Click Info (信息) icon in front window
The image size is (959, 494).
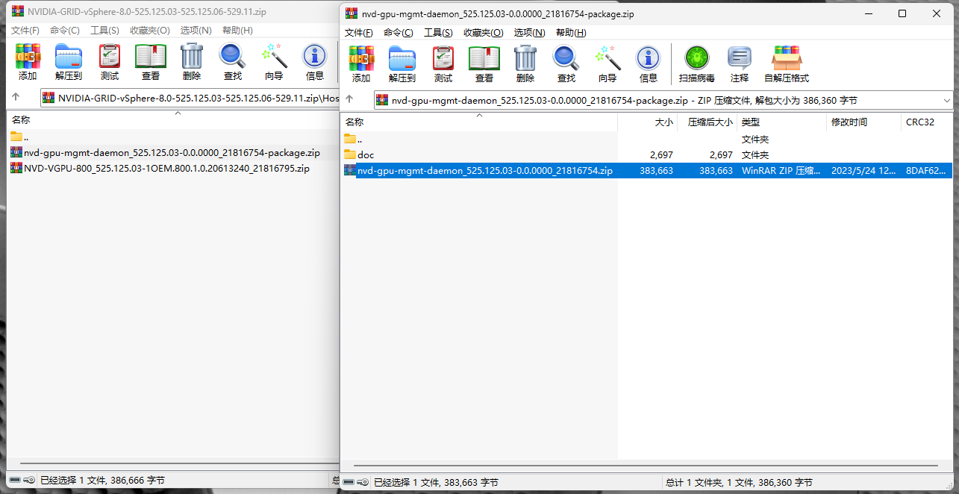(649, 63)
